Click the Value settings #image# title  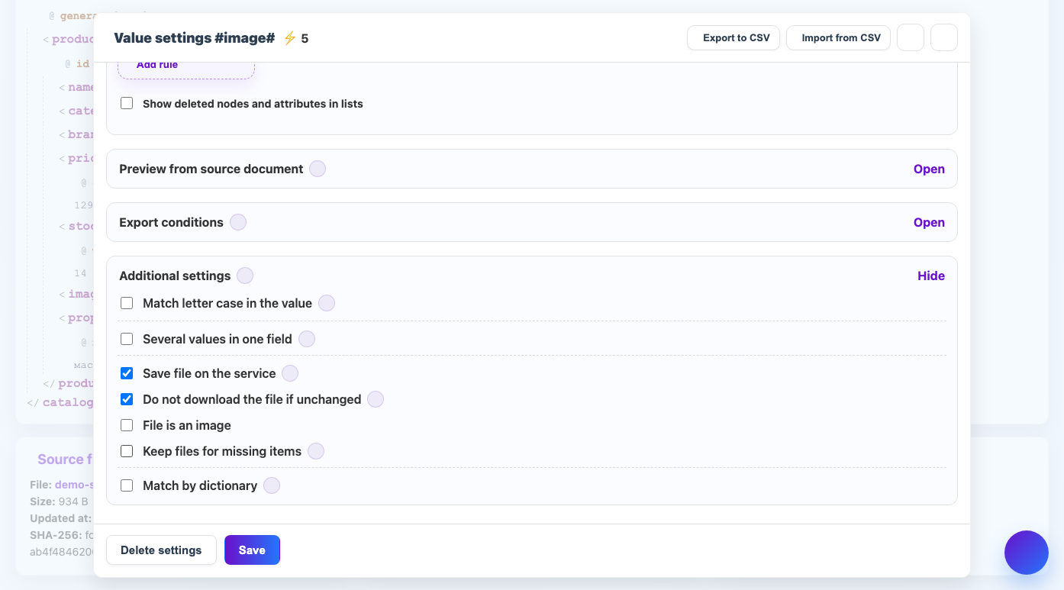[x=194, y=38]
